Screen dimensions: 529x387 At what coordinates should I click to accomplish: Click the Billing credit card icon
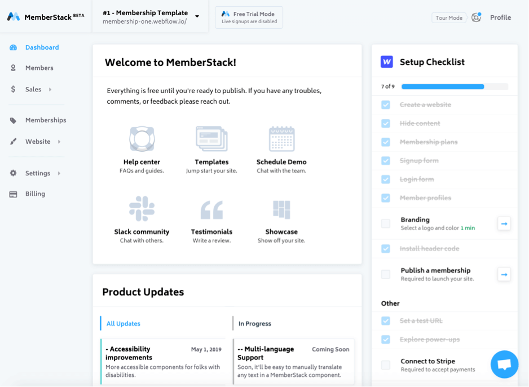[13, 194]
